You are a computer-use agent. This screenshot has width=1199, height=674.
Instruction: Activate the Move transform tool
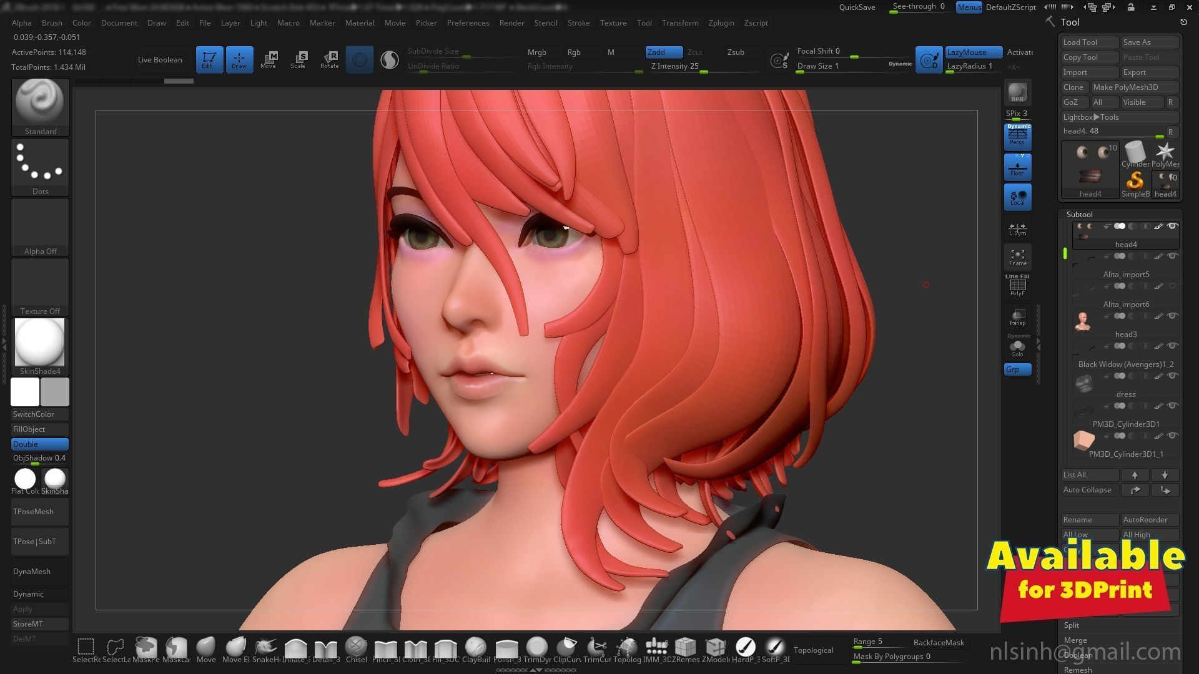tap(269, 59)
